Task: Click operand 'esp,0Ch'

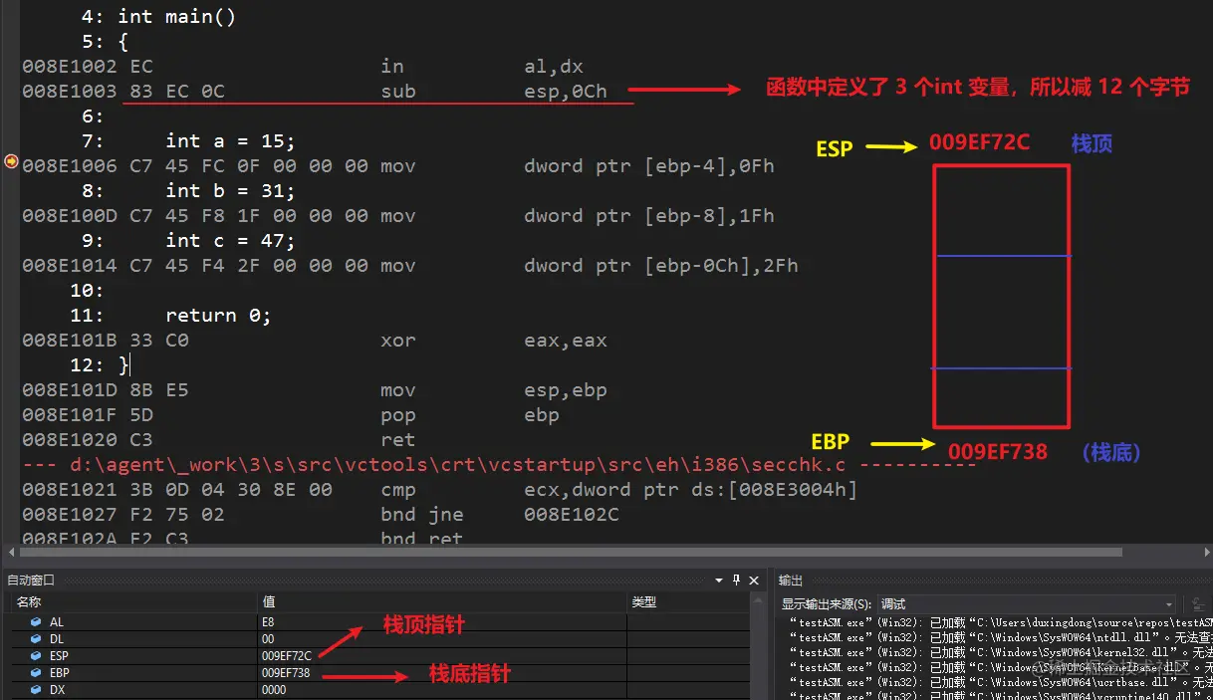Action: 566,92
